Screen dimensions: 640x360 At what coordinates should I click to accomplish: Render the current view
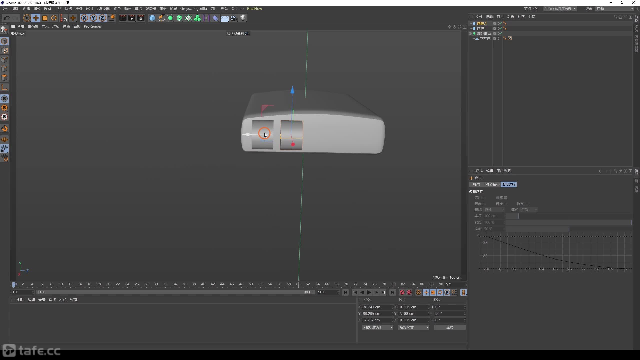pos(123,18)
